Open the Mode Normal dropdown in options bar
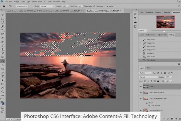The height and width of the screenshot is (121, 181). 47,6
